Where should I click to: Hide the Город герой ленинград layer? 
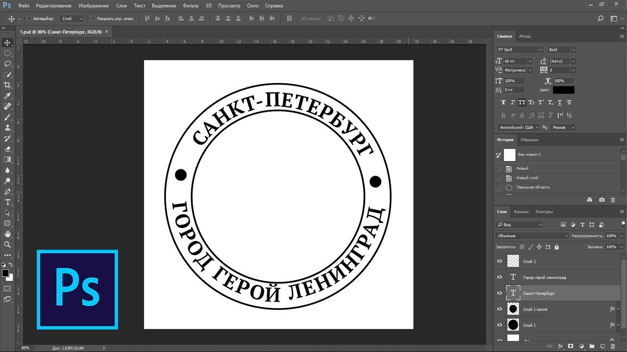click(500, 277)
